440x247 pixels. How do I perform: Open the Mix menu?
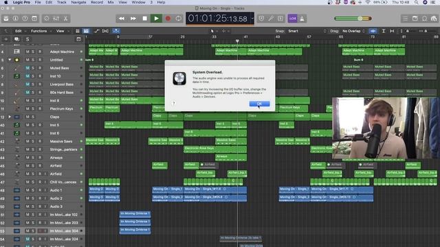[x=111, y=2]
